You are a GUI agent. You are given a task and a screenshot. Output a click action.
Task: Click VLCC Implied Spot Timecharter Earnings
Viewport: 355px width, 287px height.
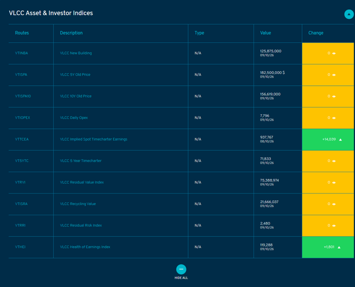tap(94, 139)
